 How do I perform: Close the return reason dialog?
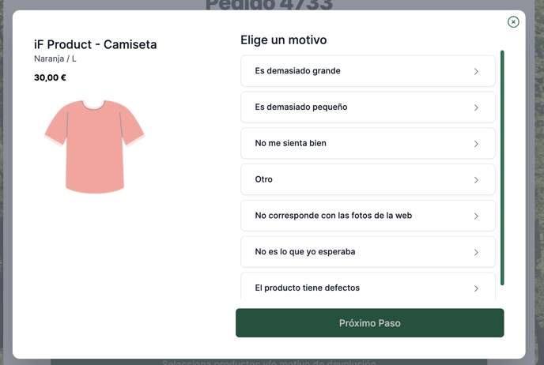coord(513,22)
